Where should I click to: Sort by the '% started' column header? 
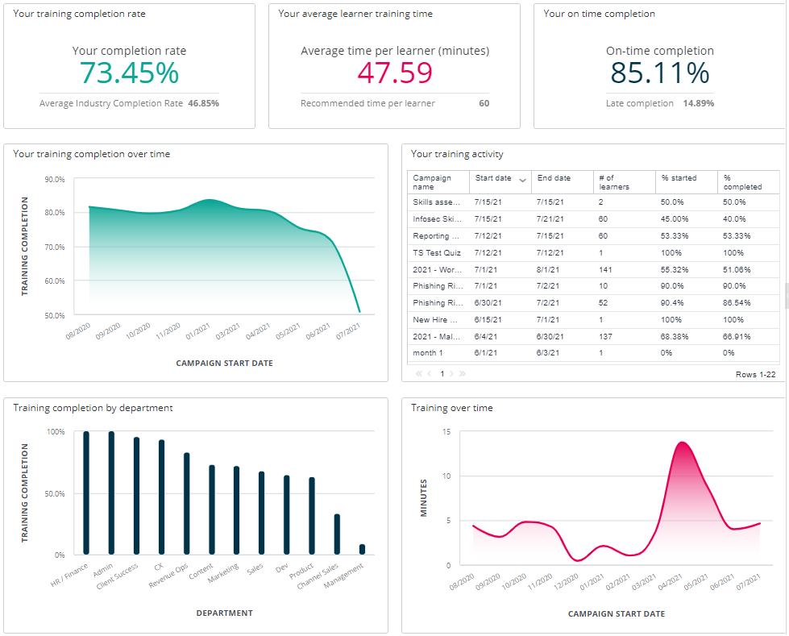[x=679, y=178]
